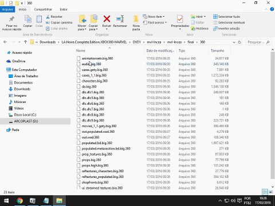Open the Arquivo menu tab

pos(7,9)
